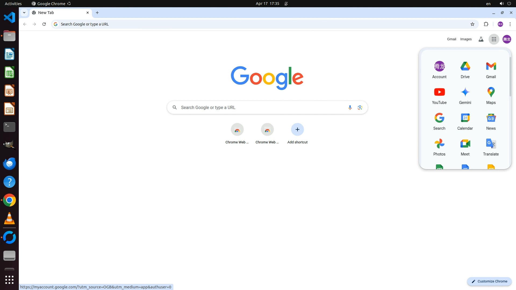Toggle the Google apps grid button

494,39
